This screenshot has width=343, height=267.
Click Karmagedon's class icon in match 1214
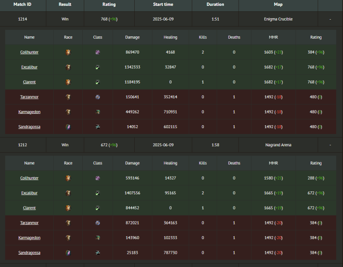click(x=98, y=112)
